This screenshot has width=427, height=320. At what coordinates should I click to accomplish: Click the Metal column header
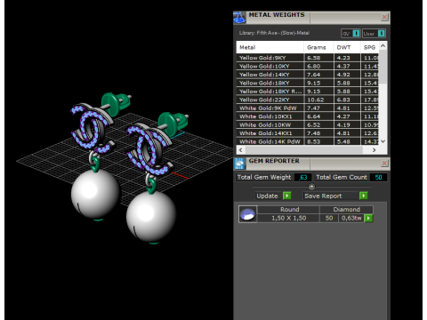coord(270,47)
